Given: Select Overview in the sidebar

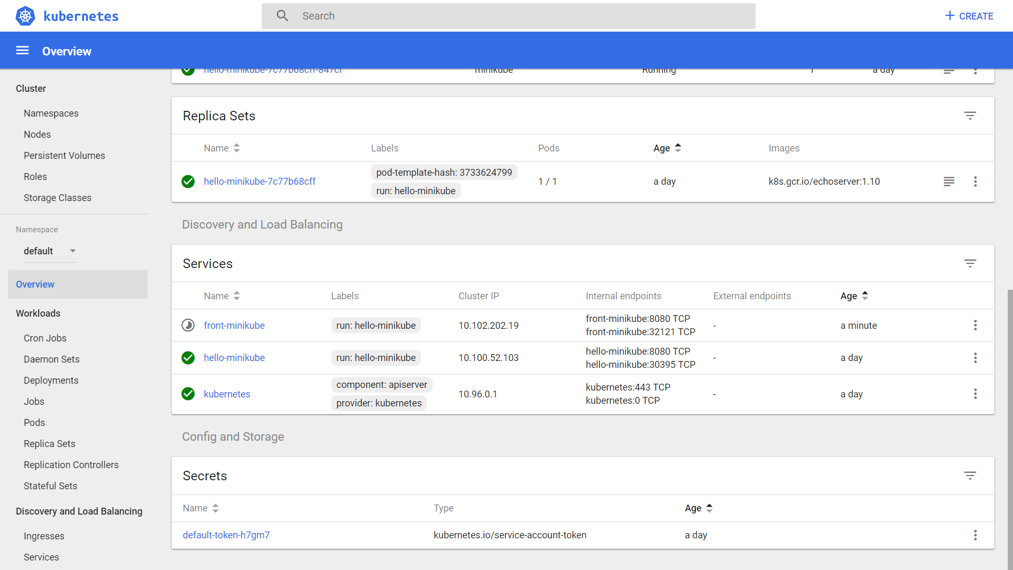Looking at the screenshot, I should tap(35, 284).
